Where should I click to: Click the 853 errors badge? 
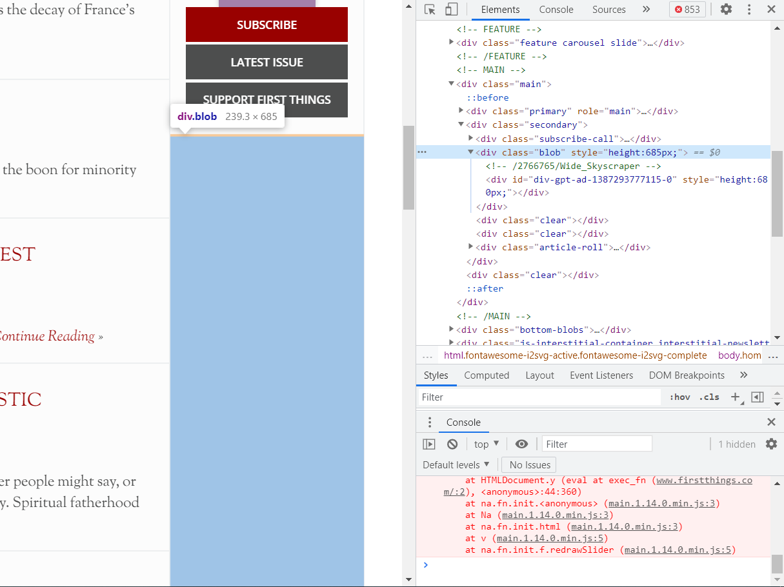687,9
